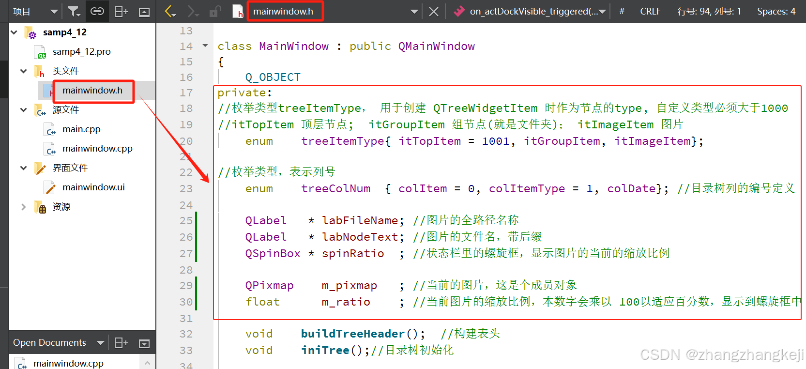Image resolution: width=806 pixels, height=369 pixels.
Task: Close the Open Documents panel
Action: [x=144, y=343]
